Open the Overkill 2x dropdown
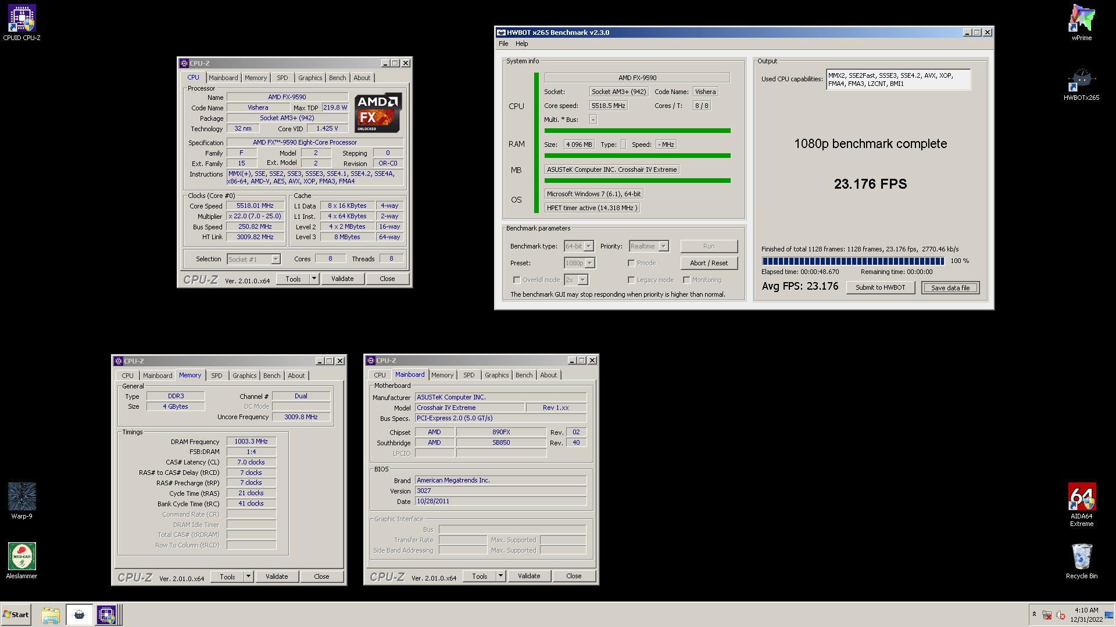 (576, 280)
